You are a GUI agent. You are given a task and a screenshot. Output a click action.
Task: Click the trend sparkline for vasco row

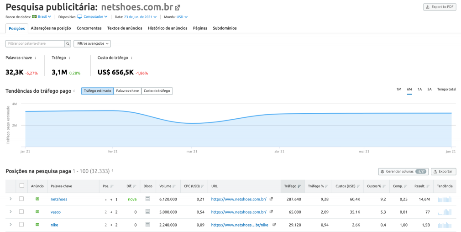pyautogui.click(x=445, y=212)
